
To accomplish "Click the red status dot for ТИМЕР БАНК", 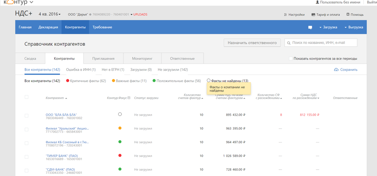I will tap(120, 155).
